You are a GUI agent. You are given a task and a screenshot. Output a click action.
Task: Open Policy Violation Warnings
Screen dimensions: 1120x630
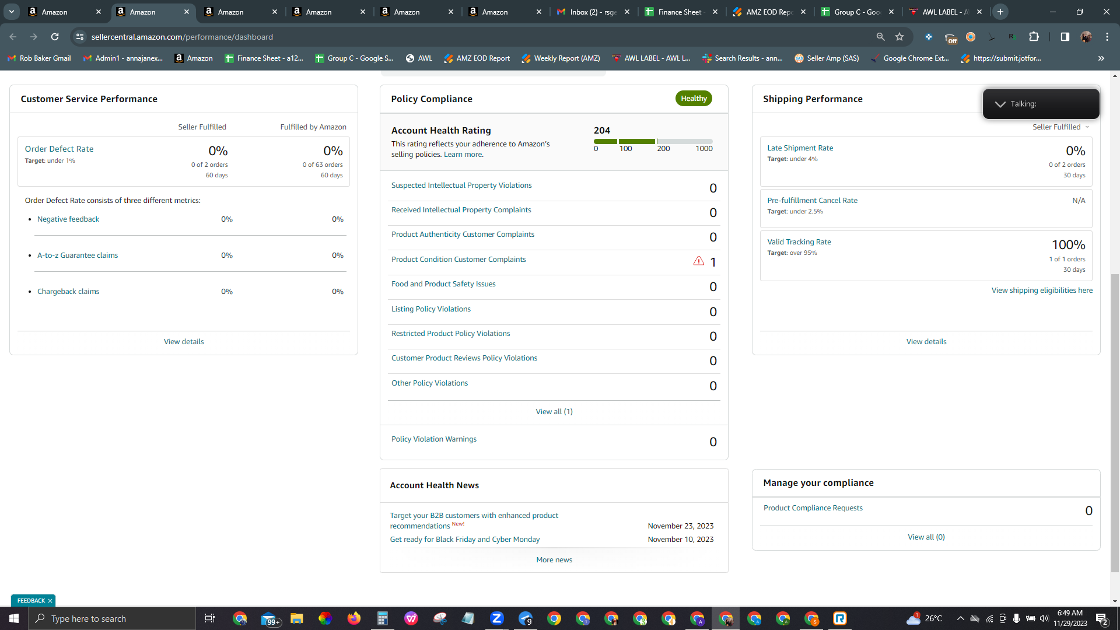pyautogui.click(x=434, y=439)
